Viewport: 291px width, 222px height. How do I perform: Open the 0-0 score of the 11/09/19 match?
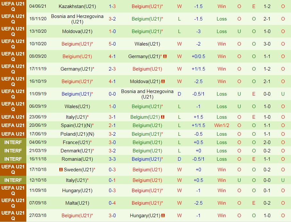pos(112,94)
